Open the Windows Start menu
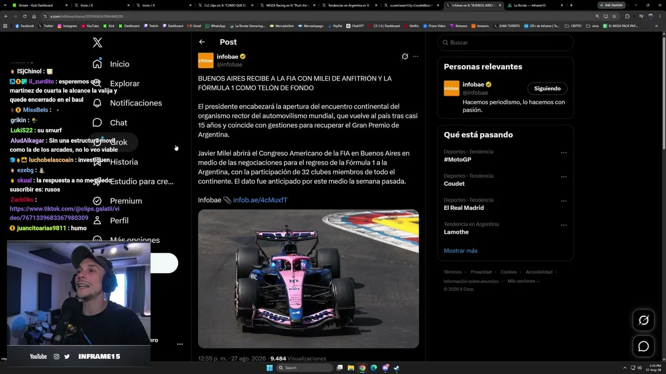This screenshot has width=666, height=374. (x=270, y=368)
